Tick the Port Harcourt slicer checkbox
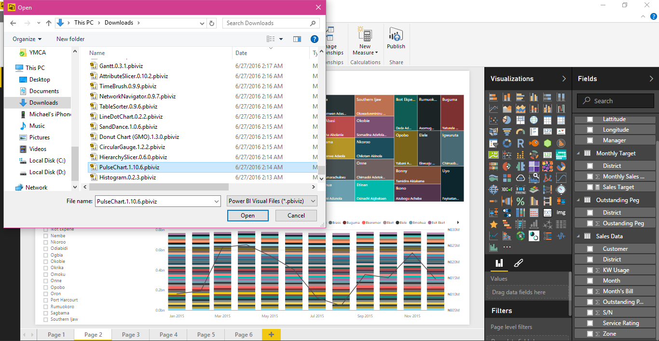This screenshot has width=659, height=341. [46, 300]
